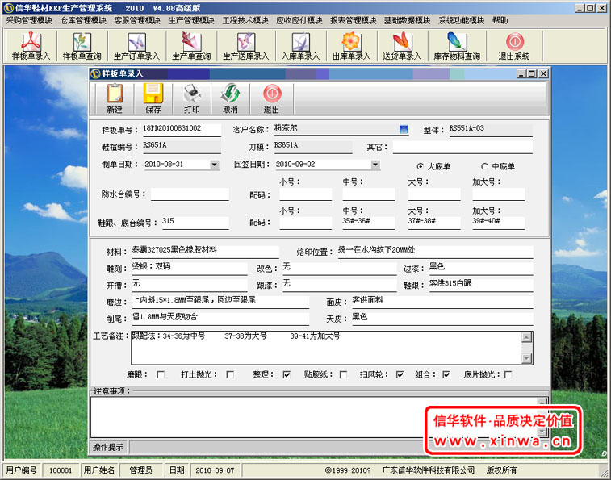
Task: Click 大号 size field with 37#-38#
Action: click(x=434, y=223)
